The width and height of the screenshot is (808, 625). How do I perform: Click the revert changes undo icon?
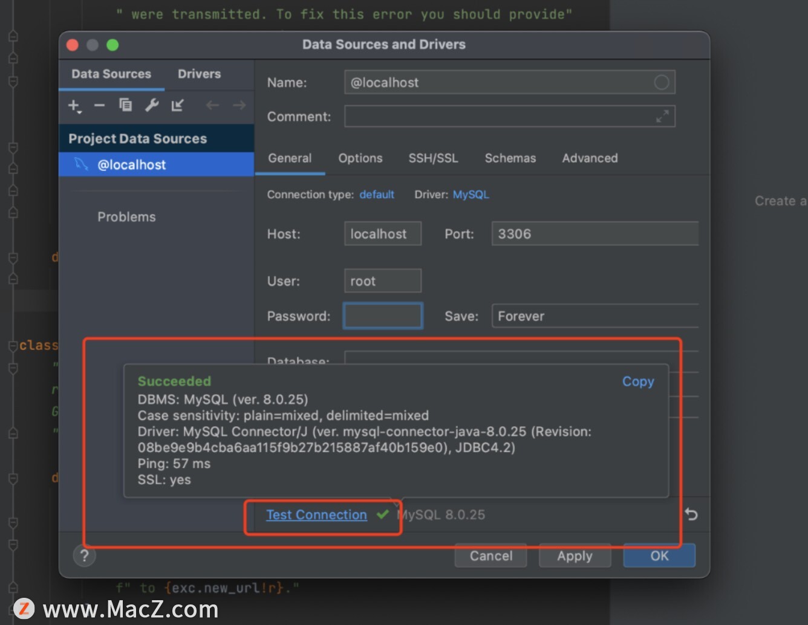(x=691, y=514)
